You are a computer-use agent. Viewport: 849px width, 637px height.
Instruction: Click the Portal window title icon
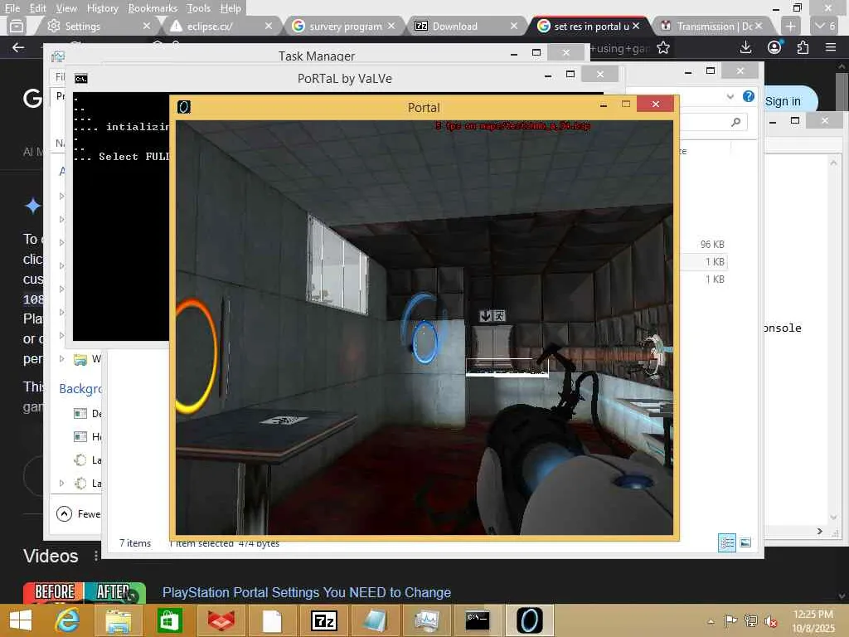click(184, 107)
